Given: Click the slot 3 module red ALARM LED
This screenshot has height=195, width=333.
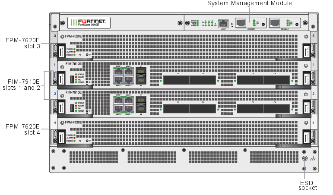Looking at the screenshot, I should 75,52.
